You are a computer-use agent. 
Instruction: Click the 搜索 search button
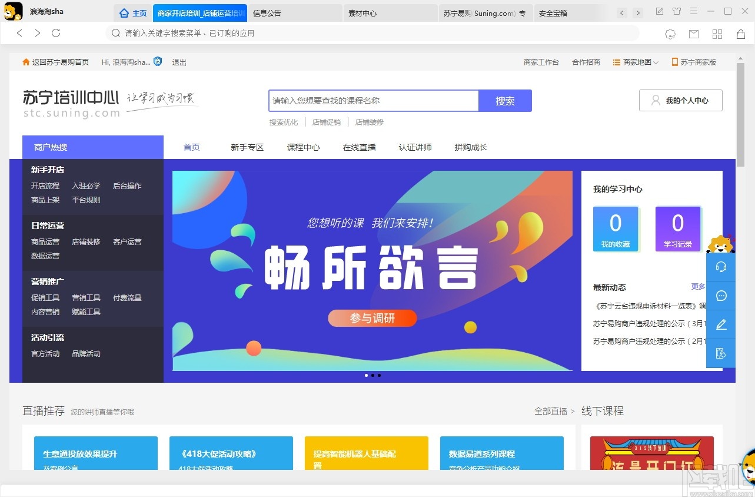click(x=505, y=100)
